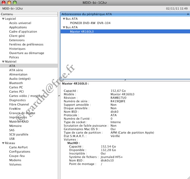Click the window resize grip corner
The width and height of the screenshot is (190, 179).
tap(188, 177)
